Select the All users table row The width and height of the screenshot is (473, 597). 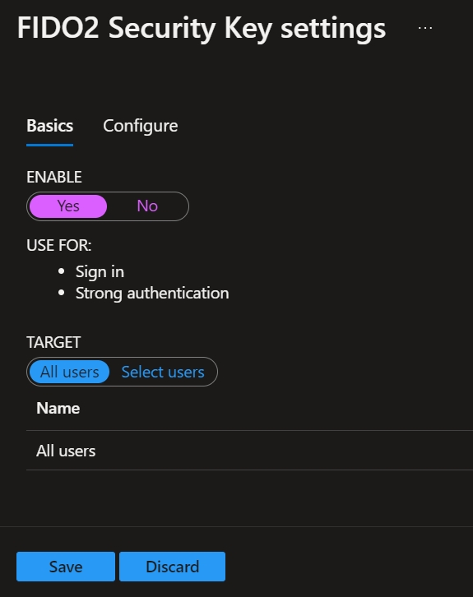pos(249,451)
